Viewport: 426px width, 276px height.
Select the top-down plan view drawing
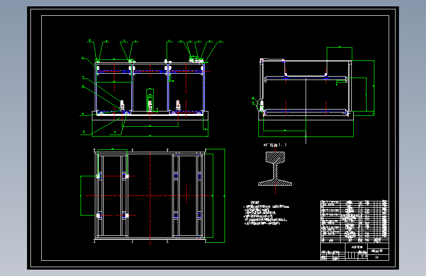pos(153,195)
